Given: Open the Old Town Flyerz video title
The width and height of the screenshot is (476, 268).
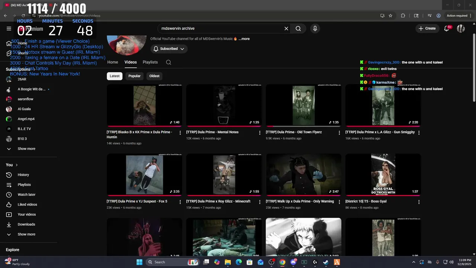Looking at the screenshot, I should tap(294, 132).
